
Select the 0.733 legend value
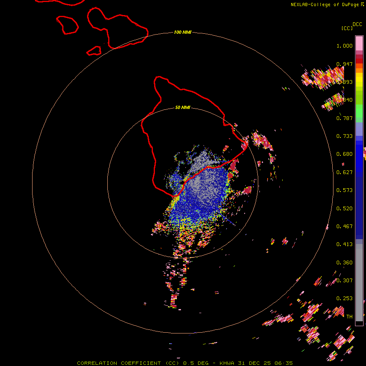point(344,136)
